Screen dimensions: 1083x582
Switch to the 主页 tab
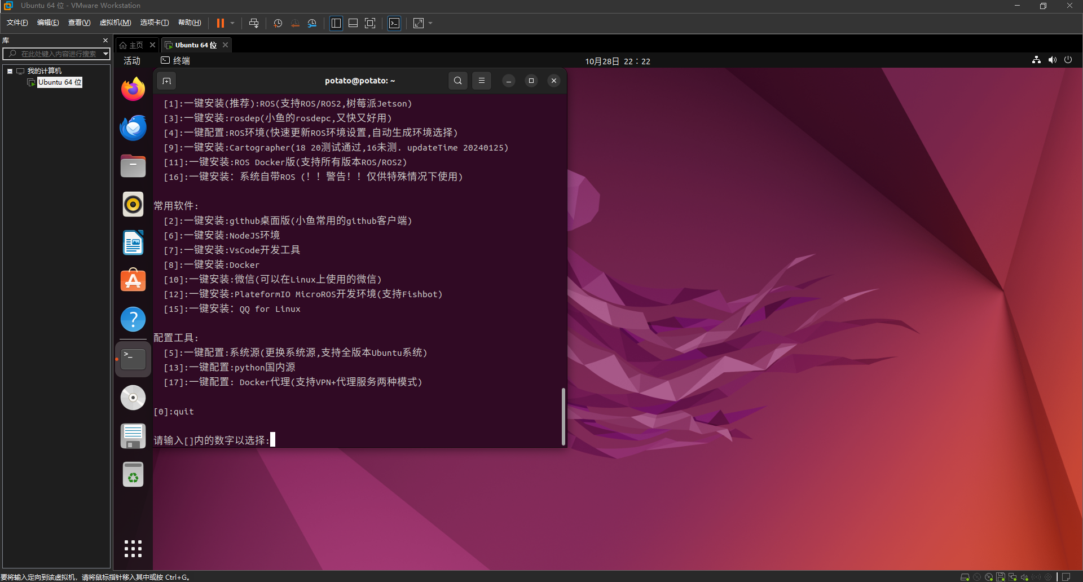pos(135,45)
